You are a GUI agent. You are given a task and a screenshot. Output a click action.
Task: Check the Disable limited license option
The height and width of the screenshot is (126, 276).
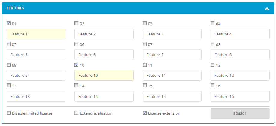coord(8,112)
